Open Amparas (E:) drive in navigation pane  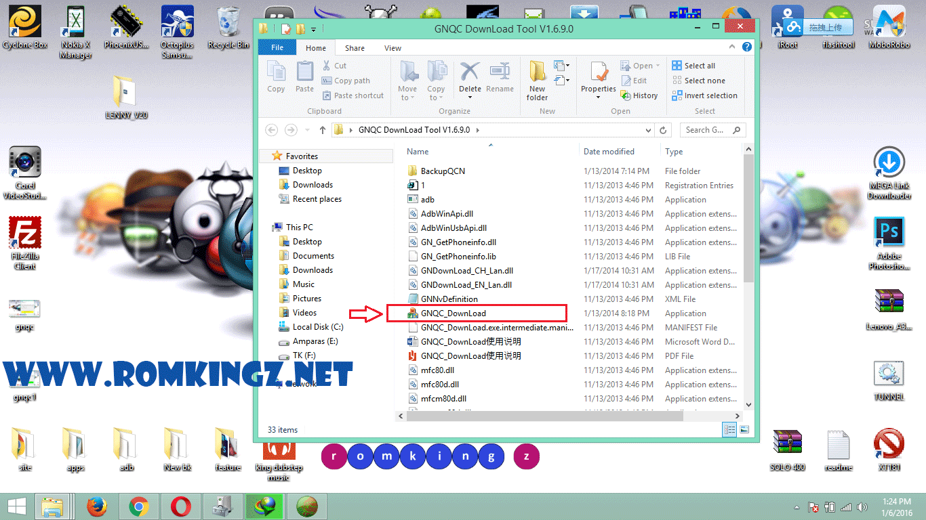click(x=315, y=341)
